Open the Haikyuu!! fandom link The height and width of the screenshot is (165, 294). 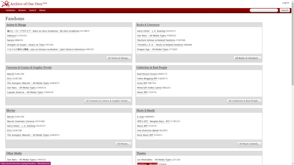point(12,36)
